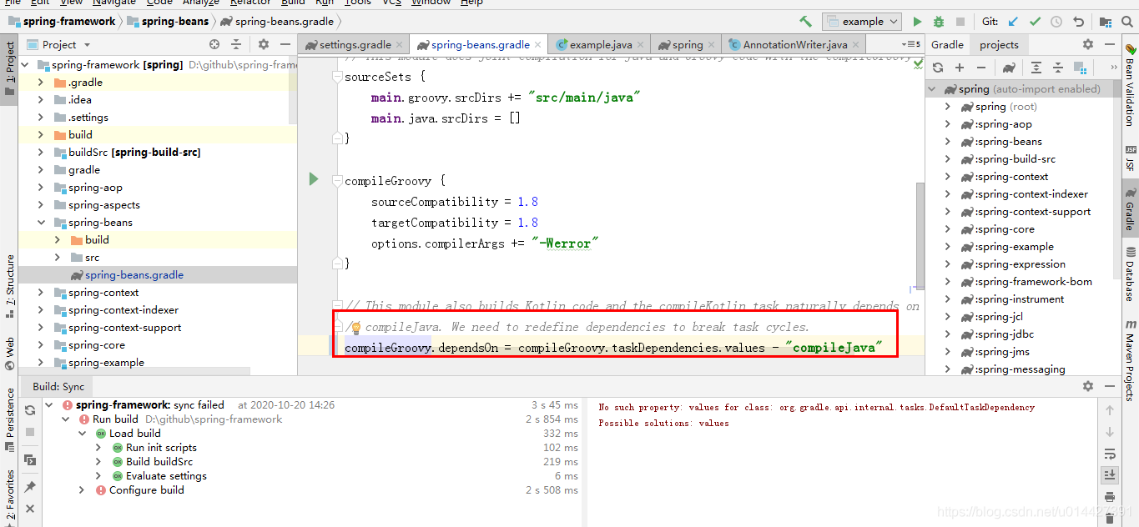Click the clear-all trash icon in the Build output
Viewport: 1139px width, 527px height.
coord(1110,518)
